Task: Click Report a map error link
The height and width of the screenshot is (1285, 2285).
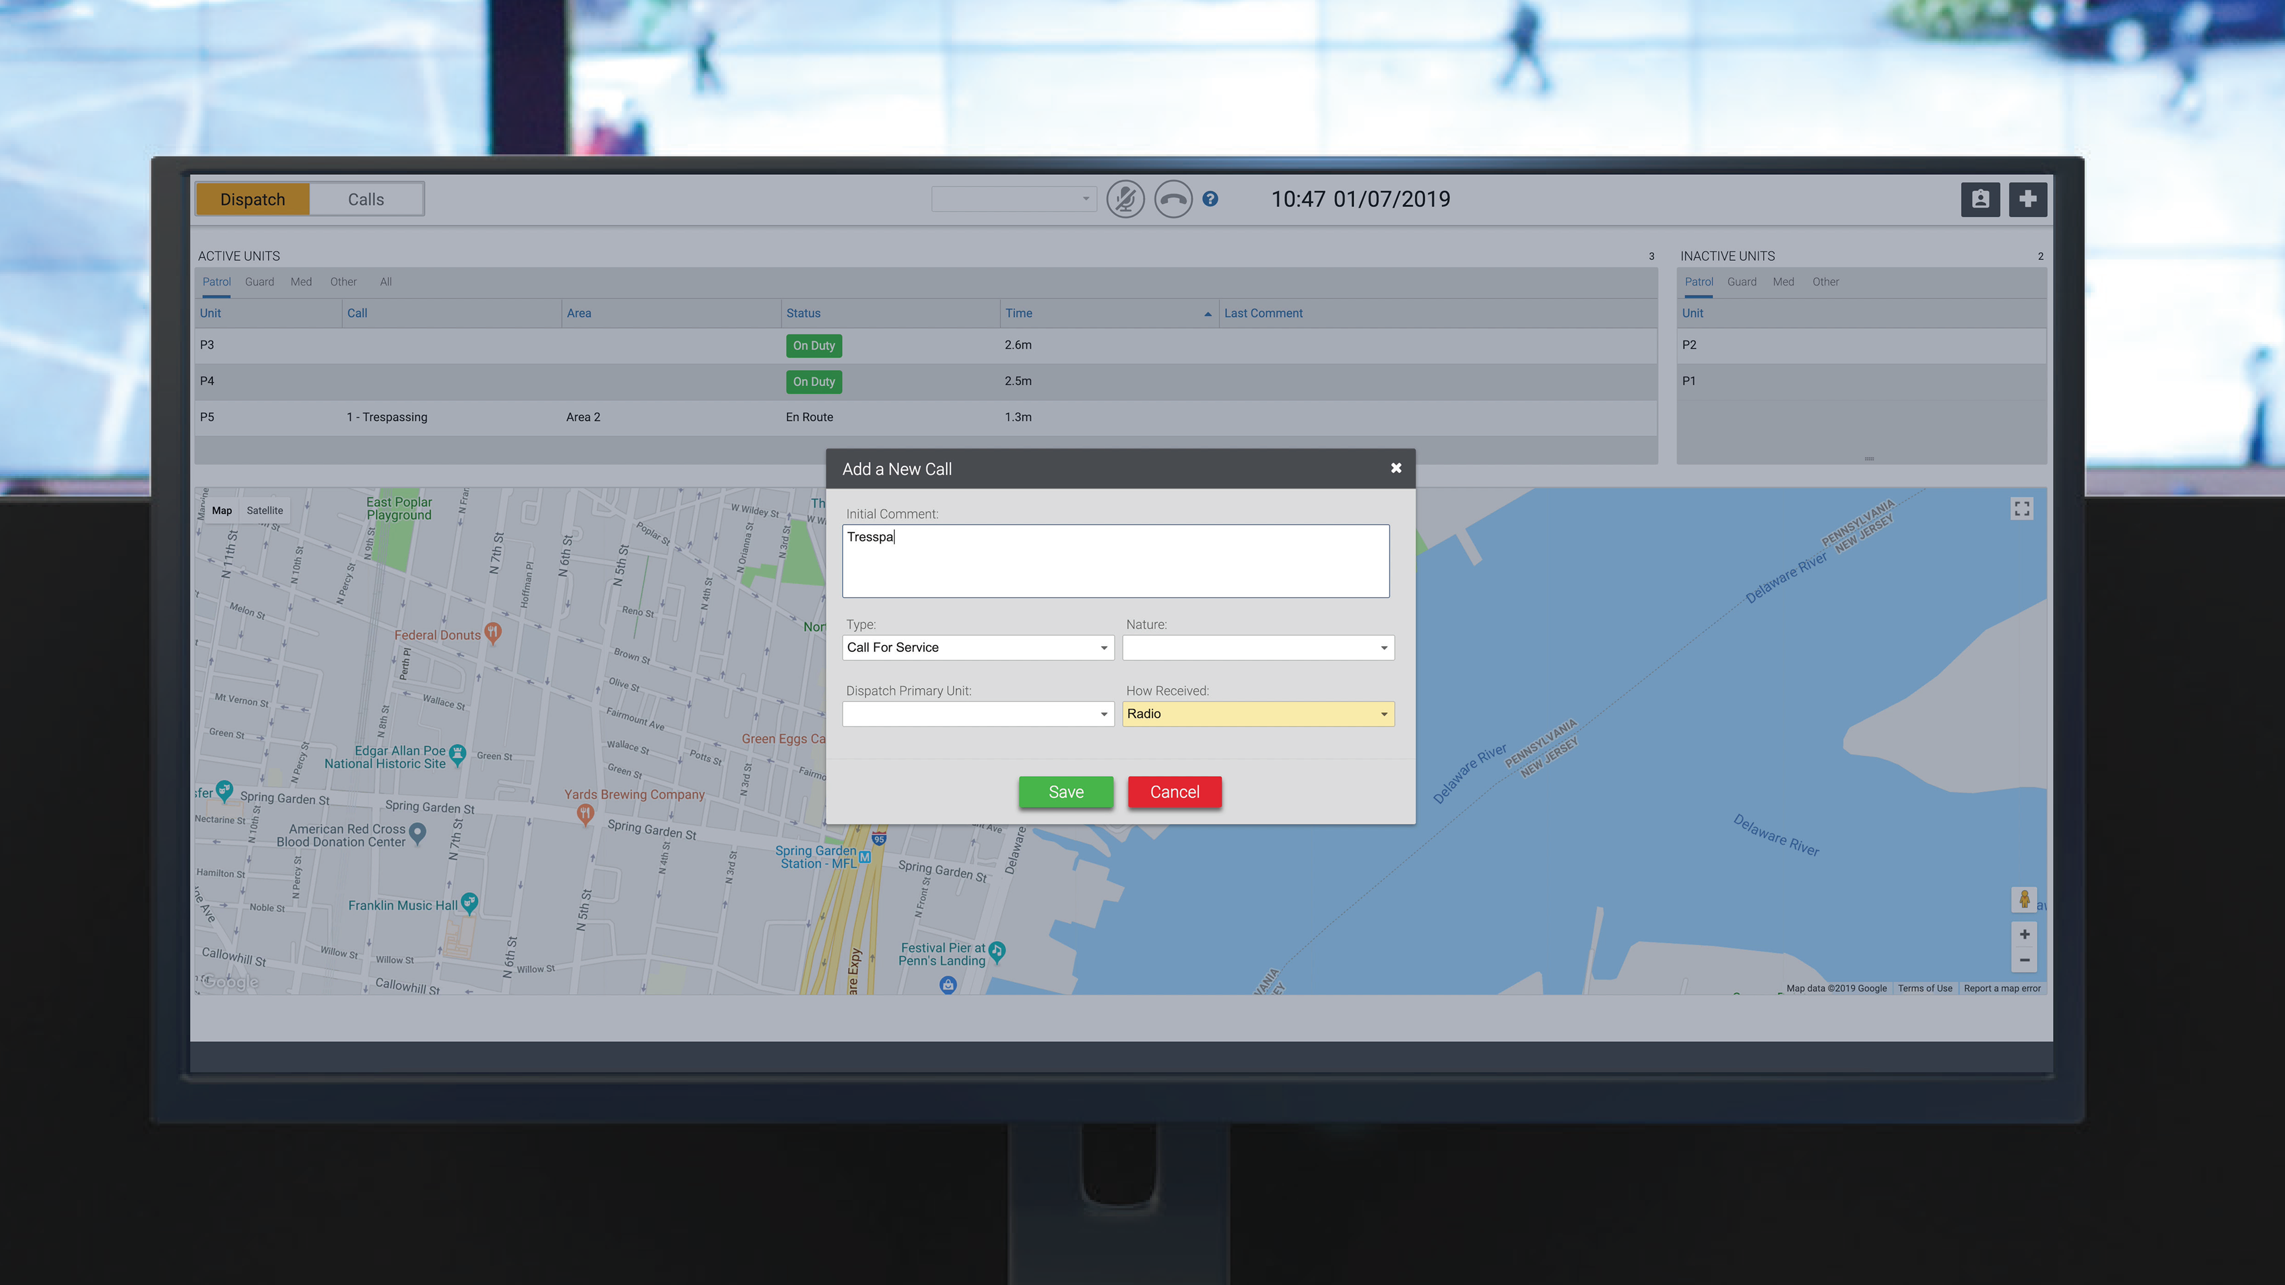Action: click(2002, 988)
